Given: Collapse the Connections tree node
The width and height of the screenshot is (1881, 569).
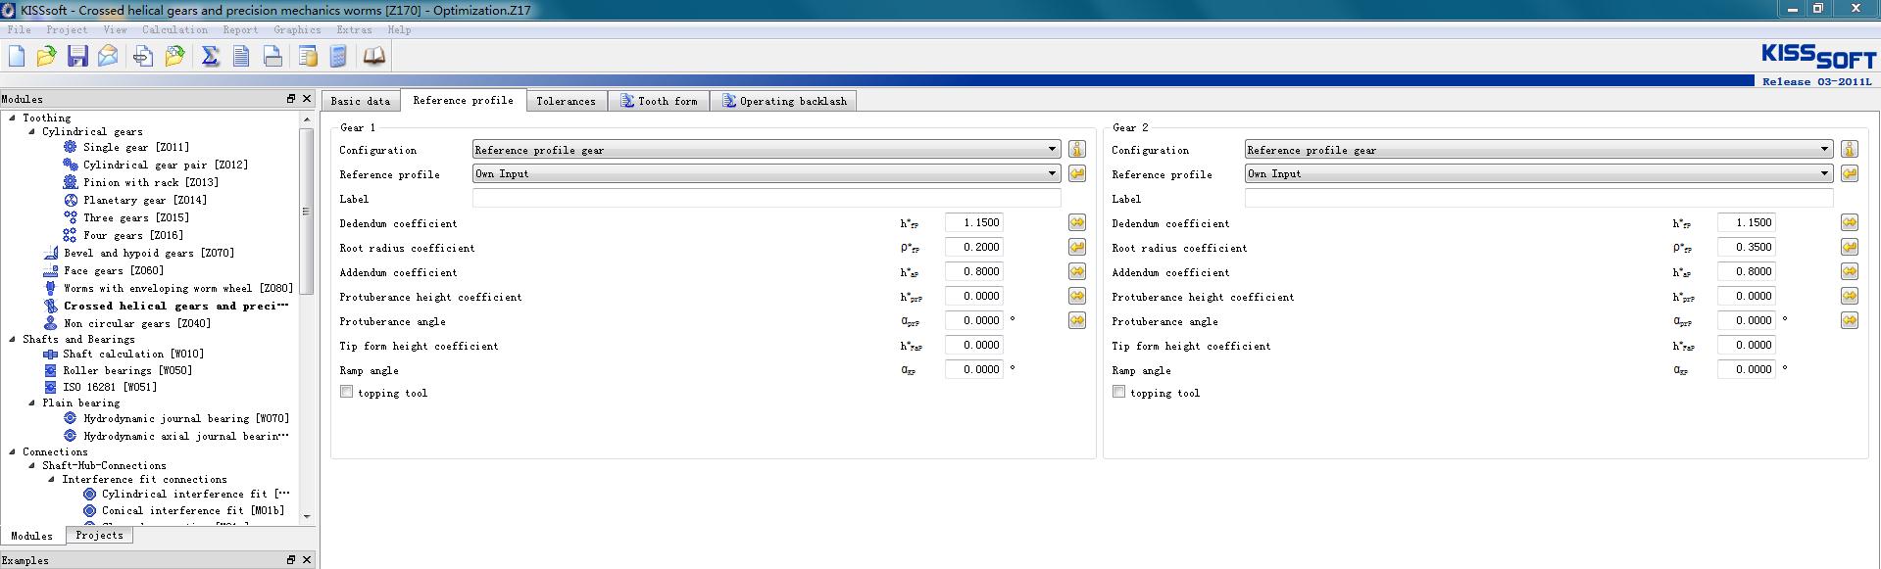Looking at the screenshot, I should coord(13,451).
